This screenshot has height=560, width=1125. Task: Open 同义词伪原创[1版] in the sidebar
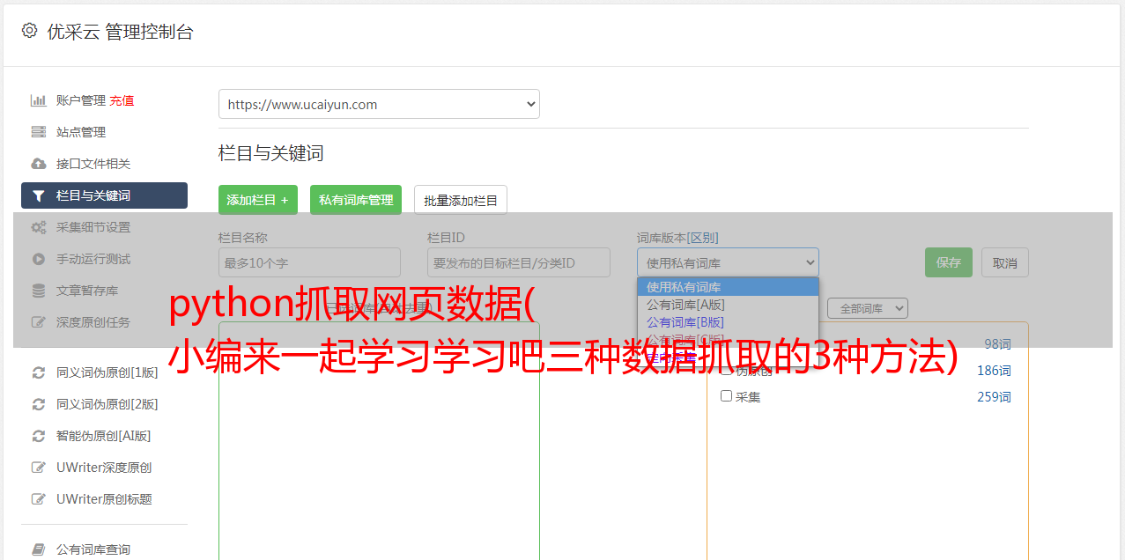(107, 372)
